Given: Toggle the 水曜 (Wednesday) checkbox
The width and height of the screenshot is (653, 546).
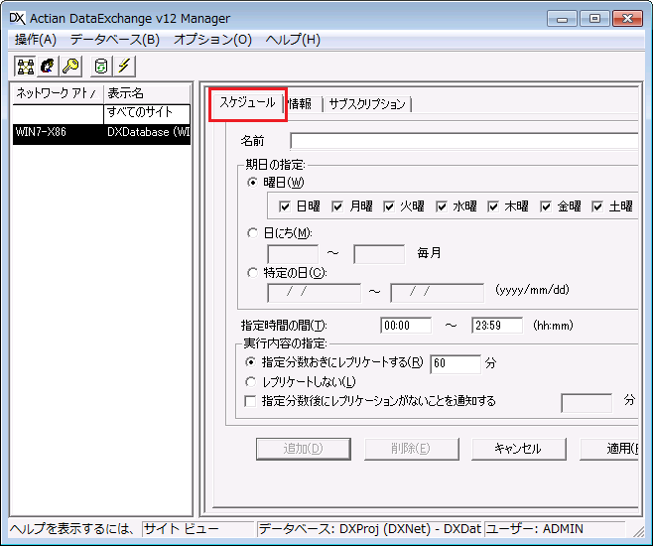Looking at the screenshot, I should pyautogui.click(x=442, y=206).
